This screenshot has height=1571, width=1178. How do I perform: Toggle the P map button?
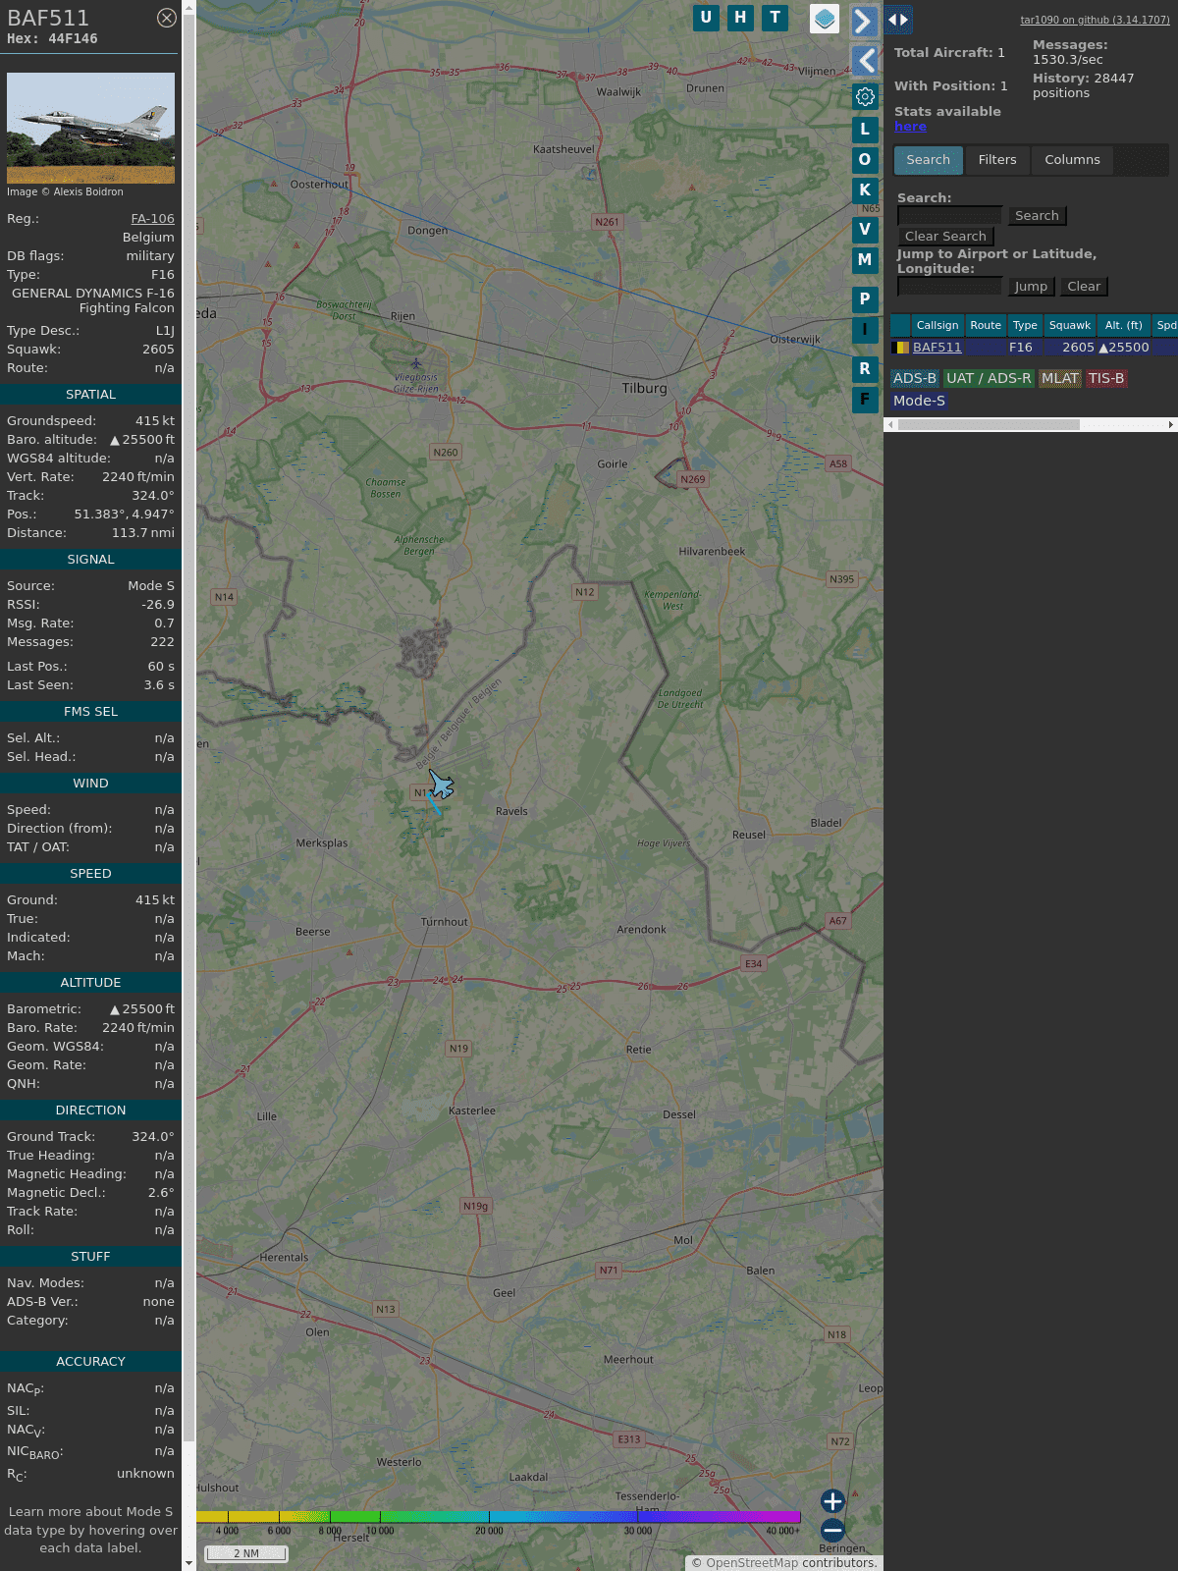point(865,298)
